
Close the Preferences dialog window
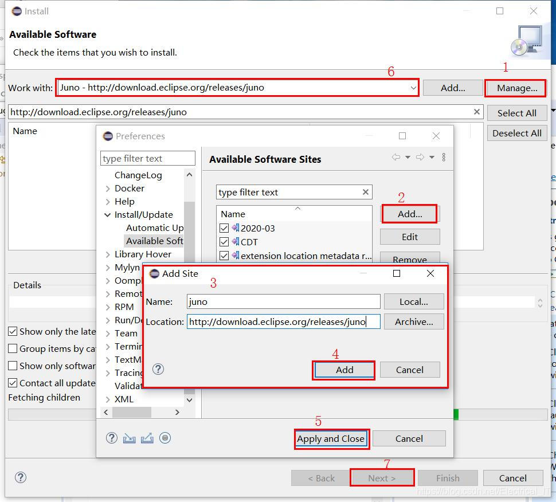[x=436, y=136]
